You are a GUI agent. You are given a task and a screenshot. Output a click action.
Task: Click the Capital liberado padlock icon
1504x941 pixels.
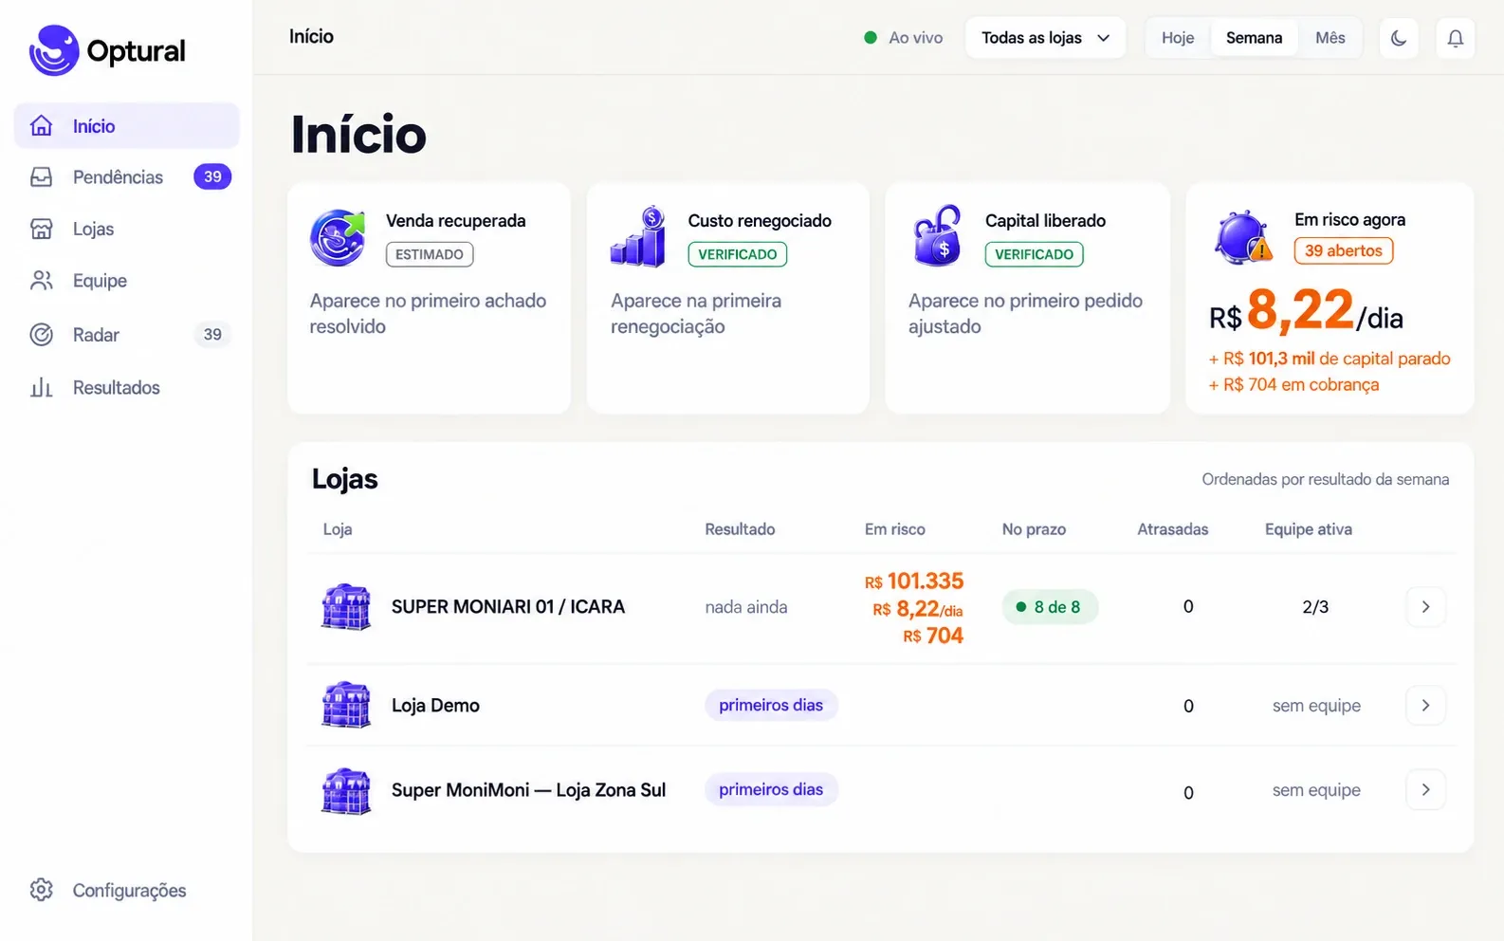point(937,235)
